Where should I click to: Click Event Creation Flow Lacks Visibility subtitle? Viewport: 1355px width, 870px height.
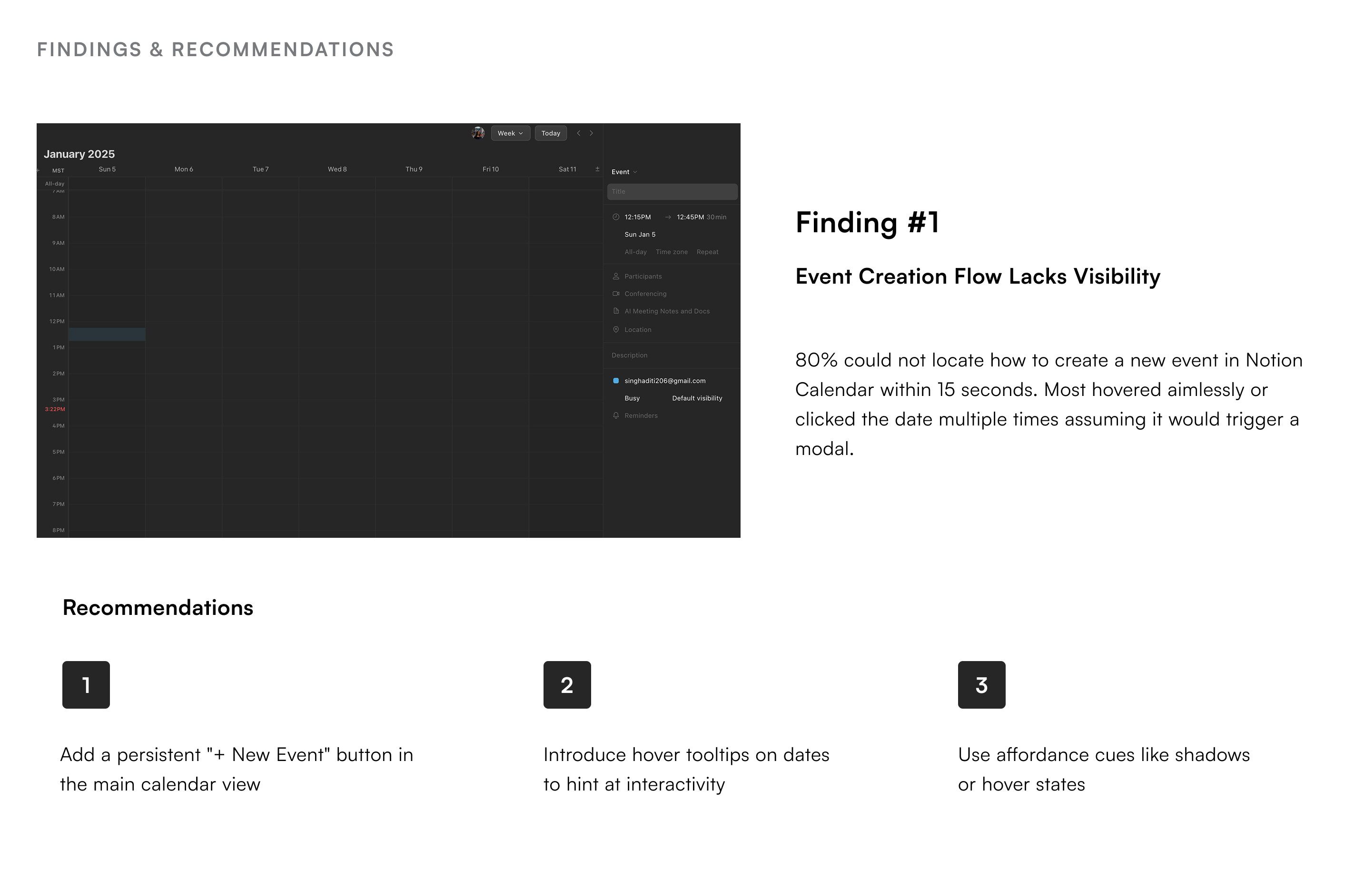pos(978,276)
